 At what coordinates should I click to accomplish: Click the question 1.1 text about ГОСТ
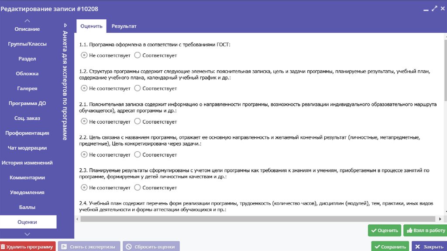[x=155, y=45]
